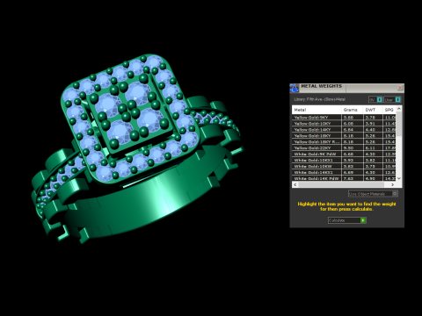Select the Yellow Gold 9KY row
This screenshot has height=316, width=422.
tap(344, 118)
